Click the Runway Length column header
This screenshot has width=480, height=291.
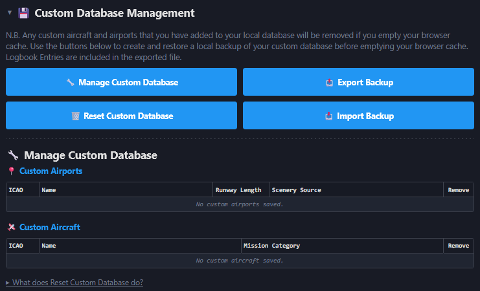tap(241, 190)
